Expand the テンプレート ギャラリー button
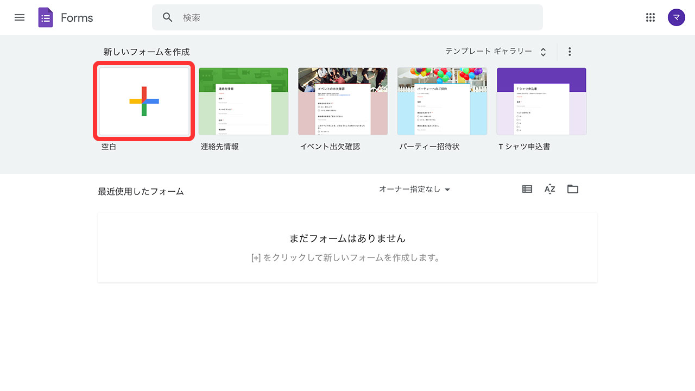 [496, 52]
